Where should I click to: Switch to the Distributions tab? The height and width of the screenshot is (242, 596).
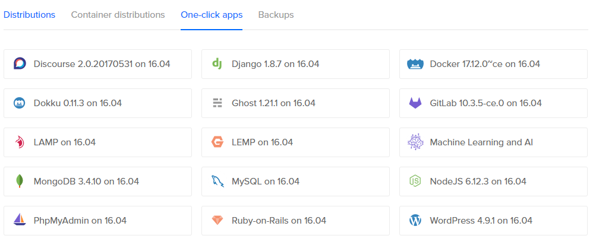pyautogui.click(x=29, y=15)
